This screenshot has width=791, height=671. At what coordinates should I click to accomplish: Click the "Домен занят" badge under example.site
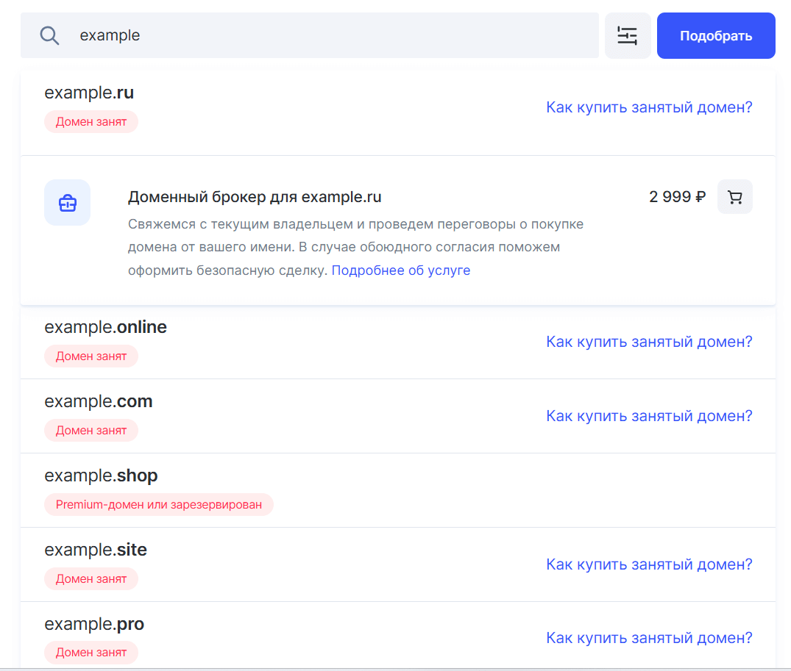point(91,579)
